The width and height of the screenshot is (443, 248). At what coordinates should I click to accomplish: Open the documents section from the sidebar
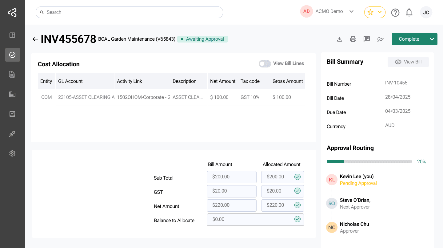tap(12, 74)
